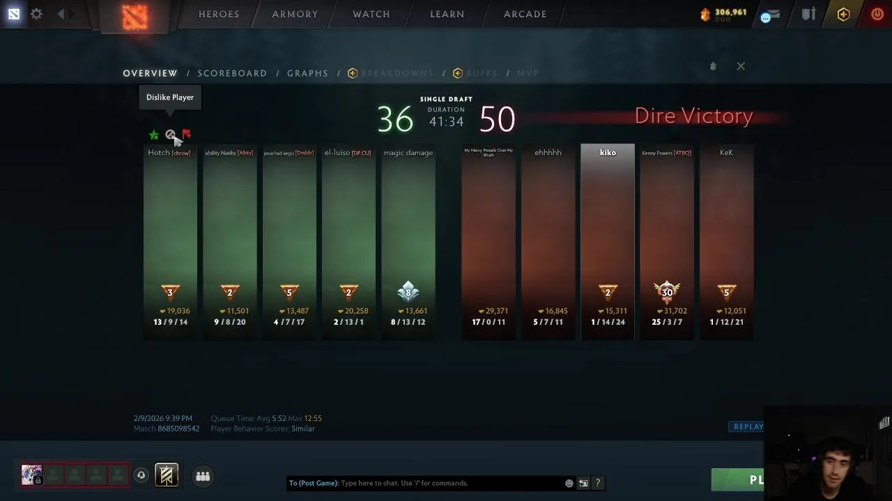Viewport: 892px width, 501px height.
Task: Click the Dire score 50
Action: [498, 120]
